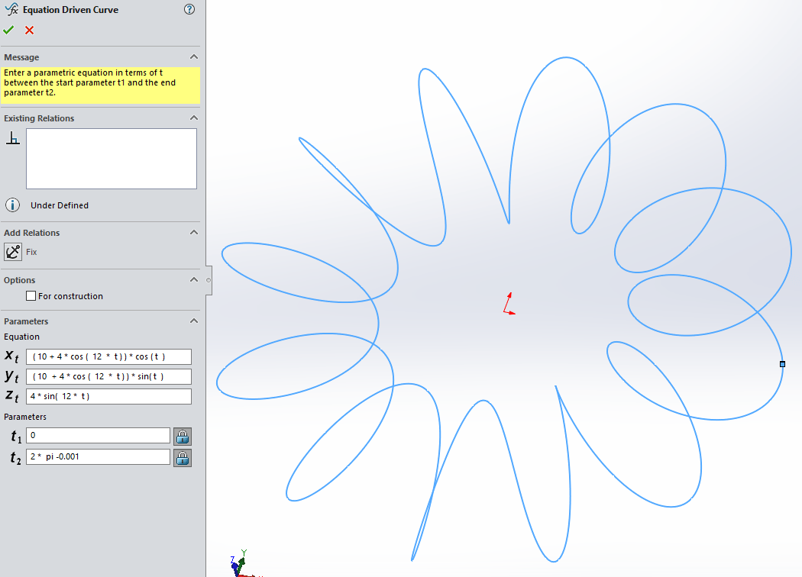Viewport: 802px width, 577px height.
Task: Collapse the Options section
Action: (194, 279)
